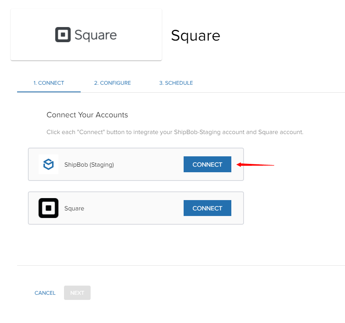Connect the Square account

tap(207, 208)
